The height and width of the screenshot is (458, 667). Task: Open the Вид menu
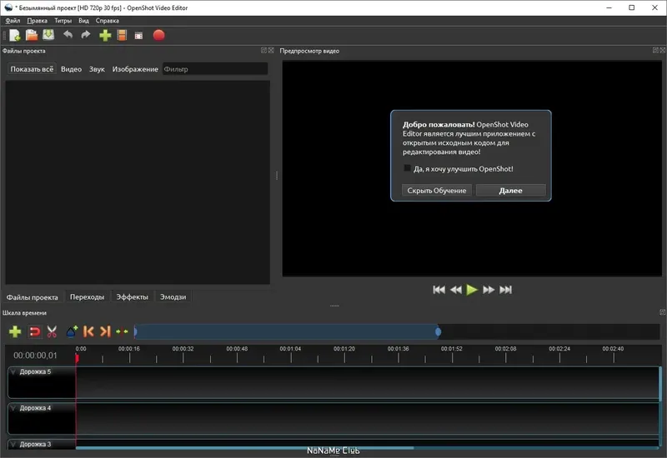[83, 20]
